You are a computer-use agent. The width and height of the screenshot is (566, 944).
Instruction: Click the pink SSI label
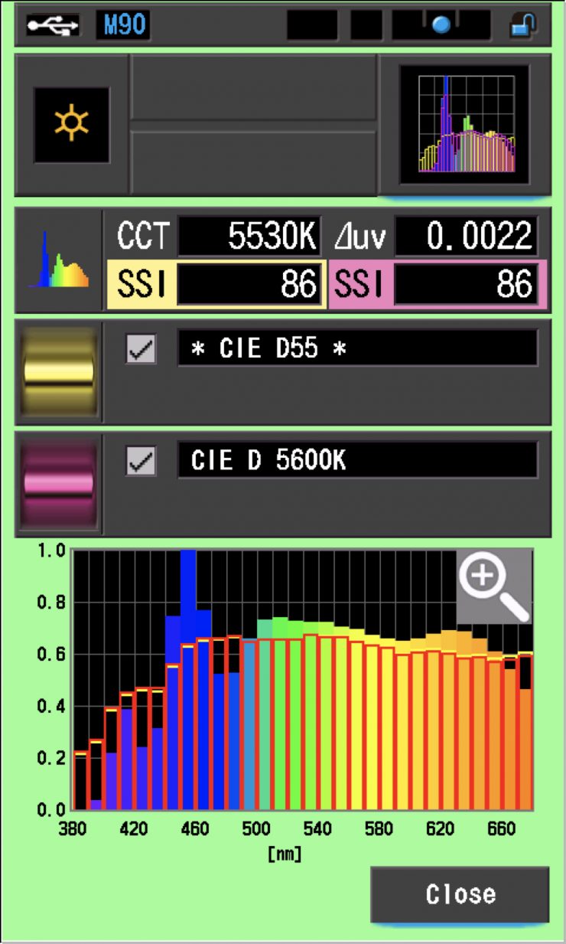pyautogui.click(x=359, y=285)
